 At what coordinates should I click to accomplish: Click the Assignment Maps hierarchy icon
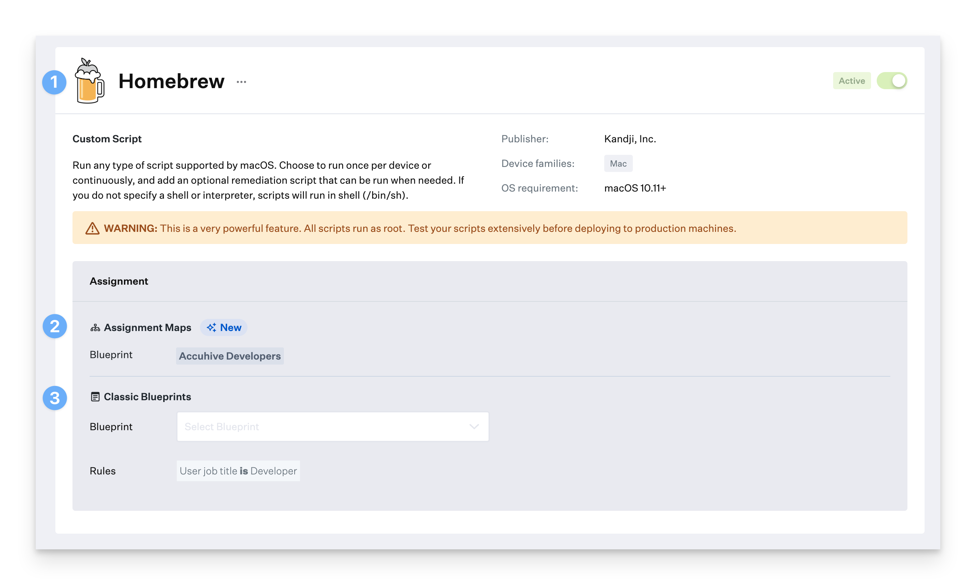[x=95, y=328]
